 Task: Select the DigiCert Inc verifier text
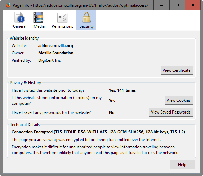click(49, 60)
